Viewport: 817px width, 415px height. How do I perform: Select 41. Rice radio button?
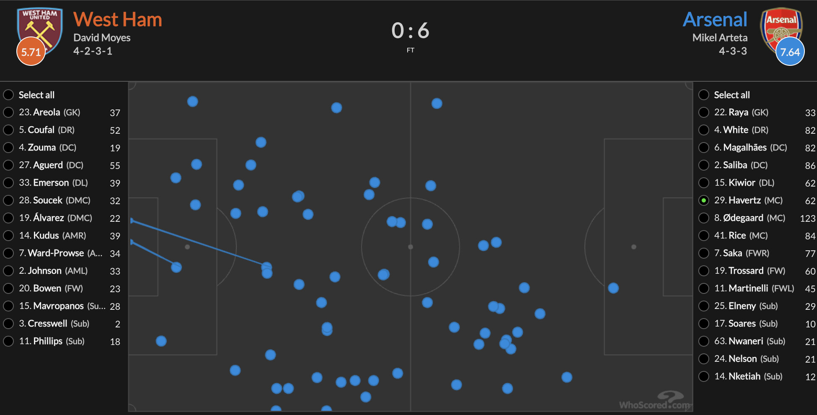[704, 236]
